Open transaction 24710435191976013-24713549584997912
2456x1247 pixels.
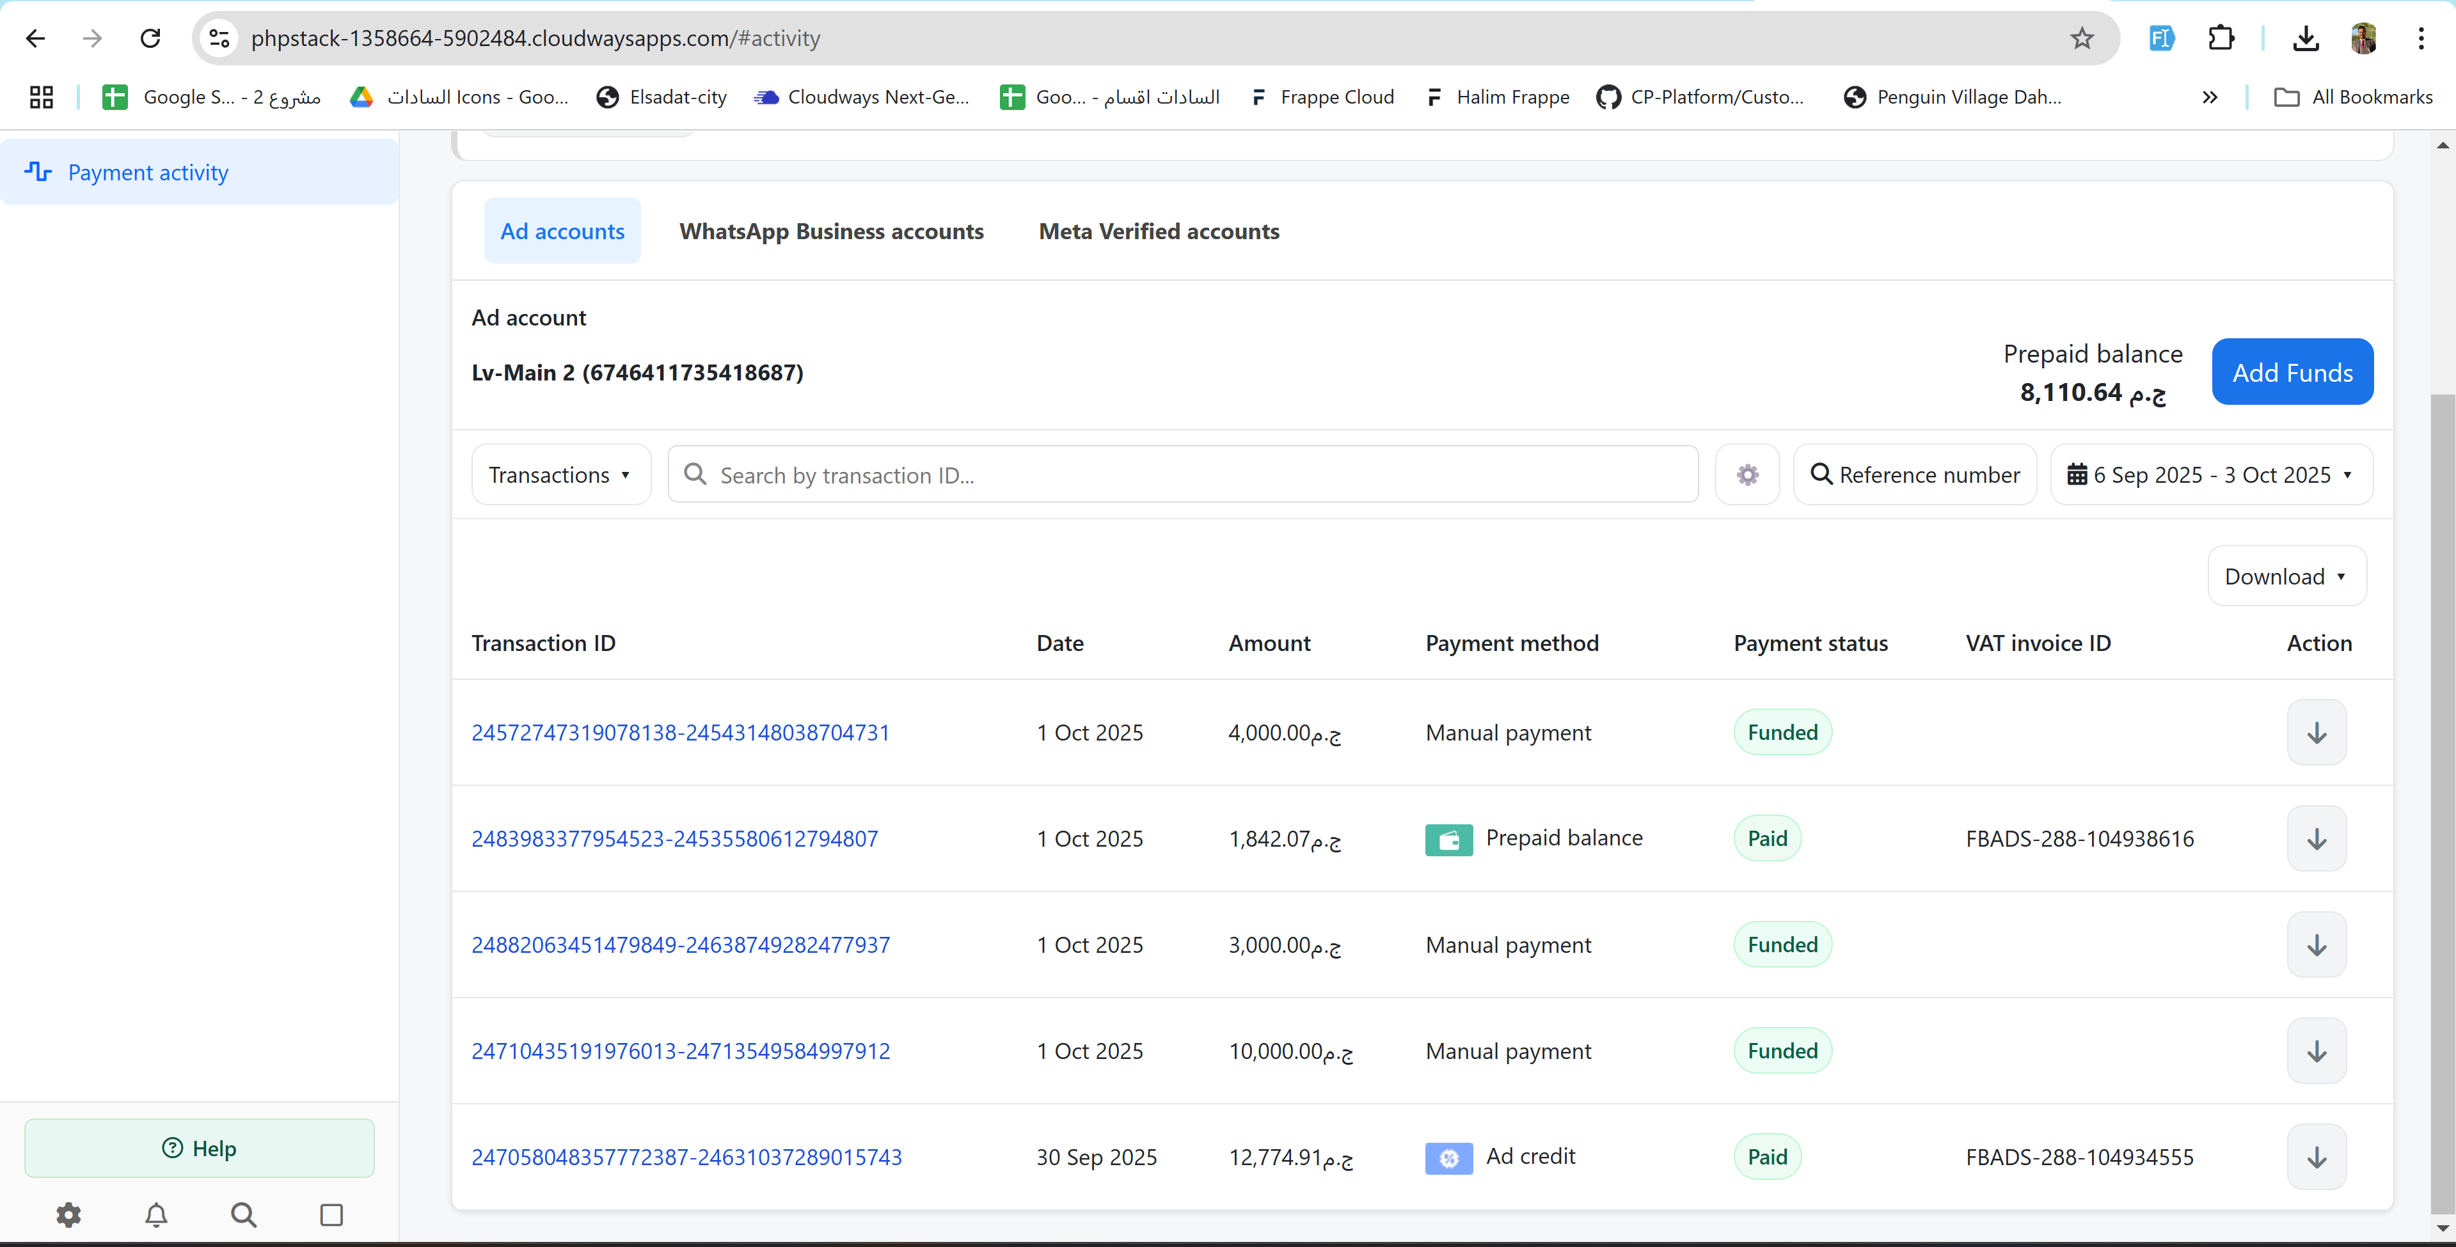pos(681,1051)
